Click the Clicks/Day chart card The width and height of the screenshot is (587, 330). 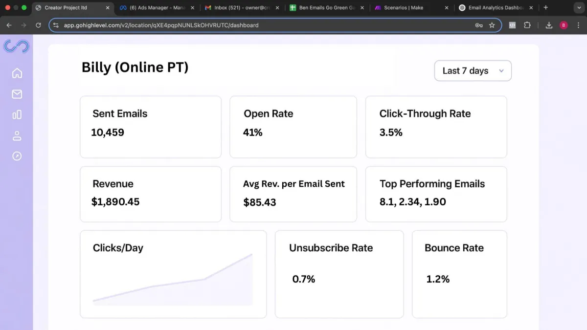(173, 274)
